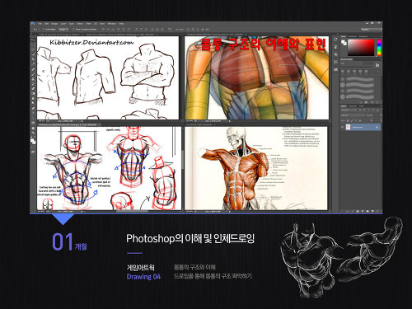412x309 pixels.
Task: Open the brush panel folder icon
Action: coord(377,65)
